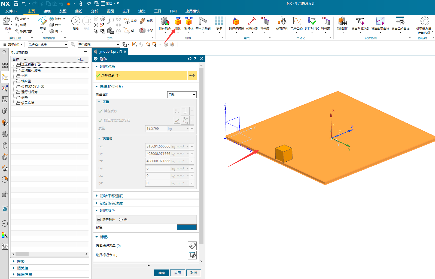Click the 选择对象 (1) selection field

tap(141, 76)
